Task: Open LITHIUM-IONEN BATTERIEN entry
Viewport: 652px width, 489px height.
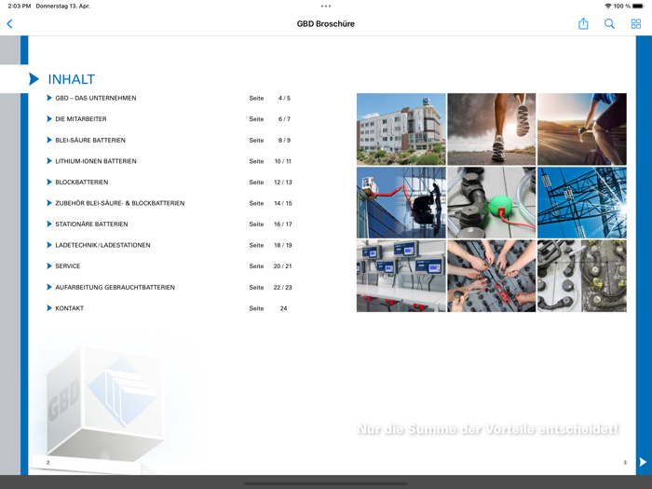Action: click(96, 161)
